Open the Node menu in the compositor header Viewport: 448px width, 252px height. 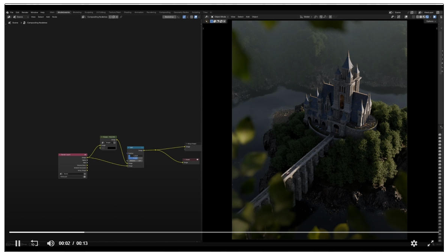click(x=55, y=17)
